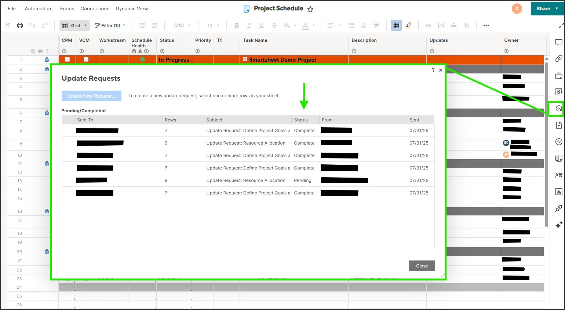Open the text color dropdown arrow
565x310 pixels.
(314, 25)
